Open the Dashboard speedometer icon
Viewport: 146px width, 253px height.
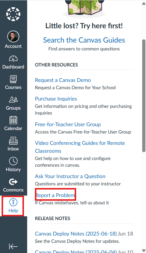[13, 59]
